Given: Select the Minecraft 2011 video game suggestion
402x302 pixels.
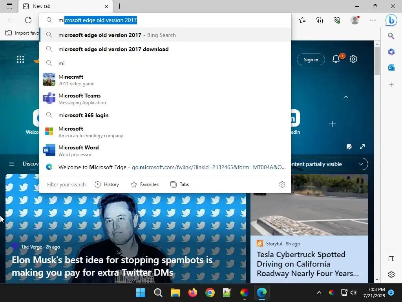Looking at the screenshot, I should tap(165, 80).
